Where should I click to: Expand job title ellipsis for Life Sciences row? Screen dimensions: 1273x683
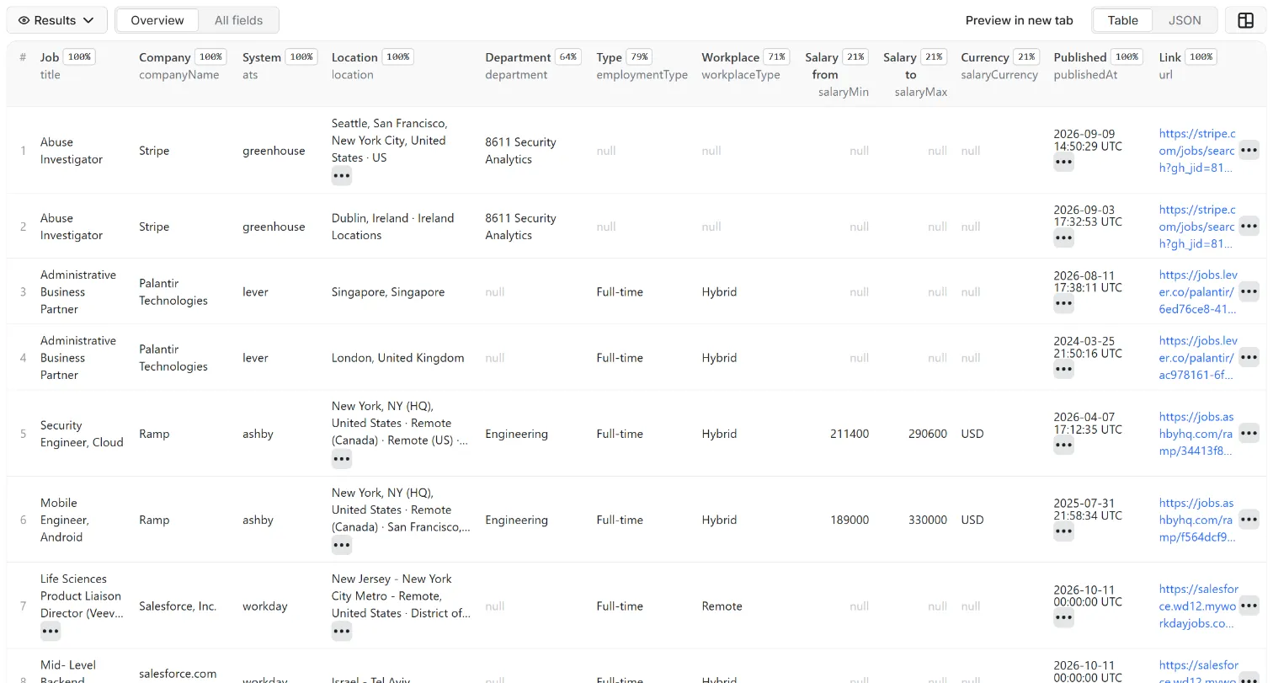(51, 631)
